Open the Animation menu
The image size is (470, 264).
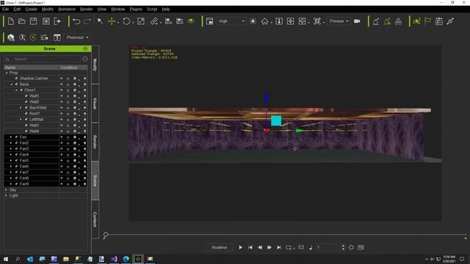click(x=67, y=10)
